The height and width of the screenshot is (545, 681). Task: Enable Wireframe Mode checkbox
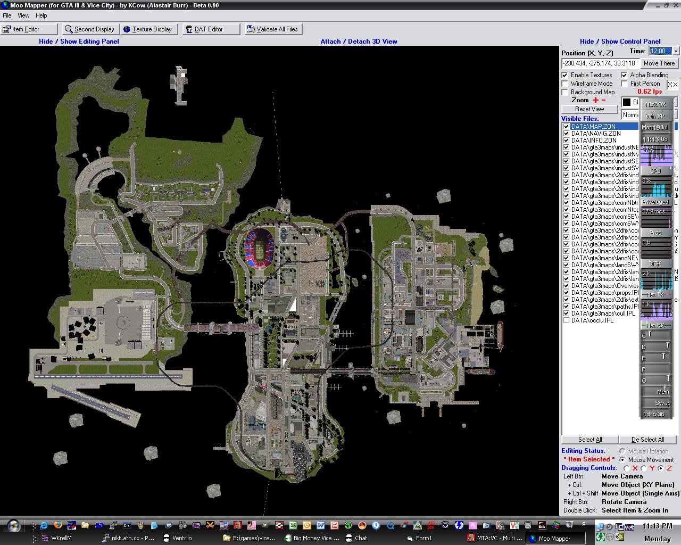tap(565, 84)
